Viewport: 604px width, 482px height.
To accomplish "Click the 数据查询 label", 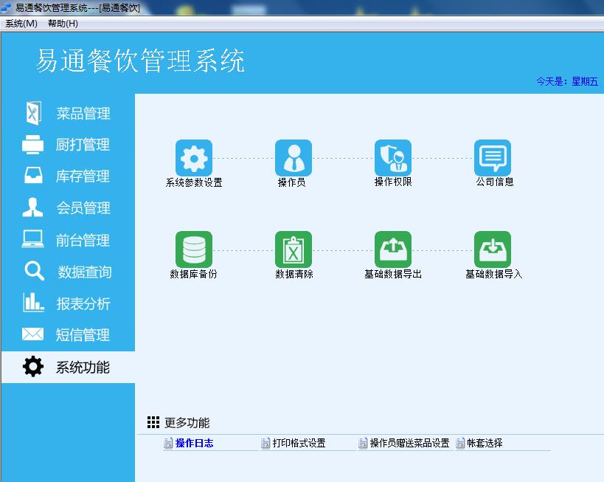I will point(84,272).
